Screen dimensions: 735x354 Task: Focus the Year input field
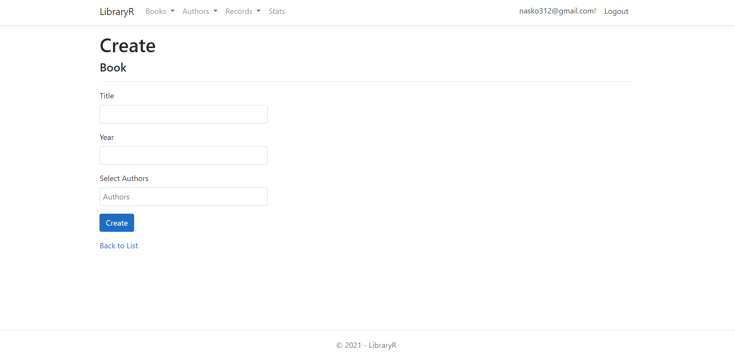183,155
